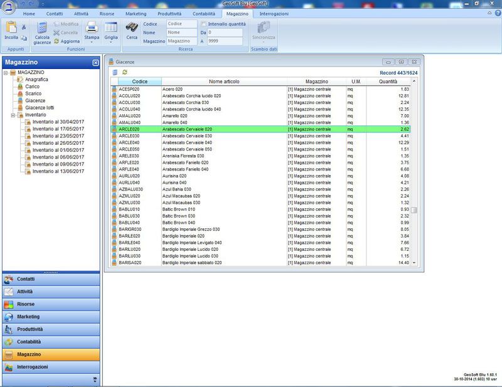Select Giacenze lotti in the tree
This screenshot has width=502, height=387.
click(x=39, y=107)
